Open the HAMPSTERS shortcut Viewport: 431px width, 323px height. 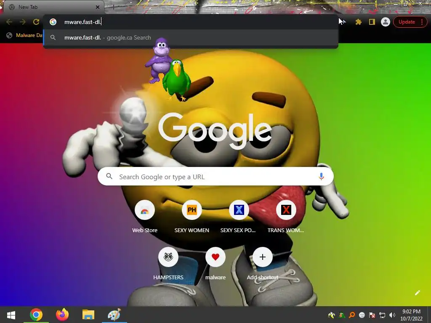168,264
